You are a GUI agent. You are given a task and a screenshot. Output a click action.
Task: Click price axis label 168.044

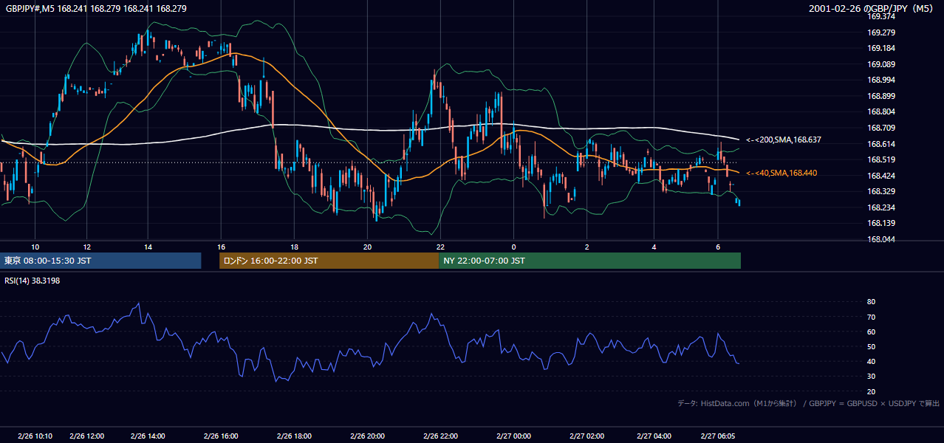pos(880,239)
